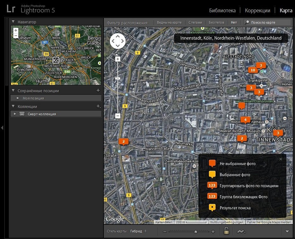
Task: Expand the 'Моя позиция' saved position
Action: tap(18, 98)
